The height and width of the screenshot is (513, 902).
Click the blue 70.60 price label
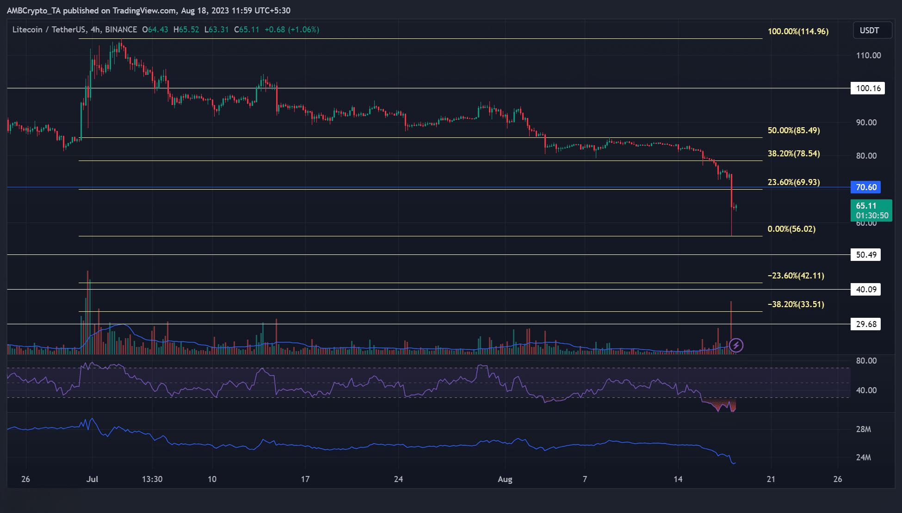tap(866, 187)
